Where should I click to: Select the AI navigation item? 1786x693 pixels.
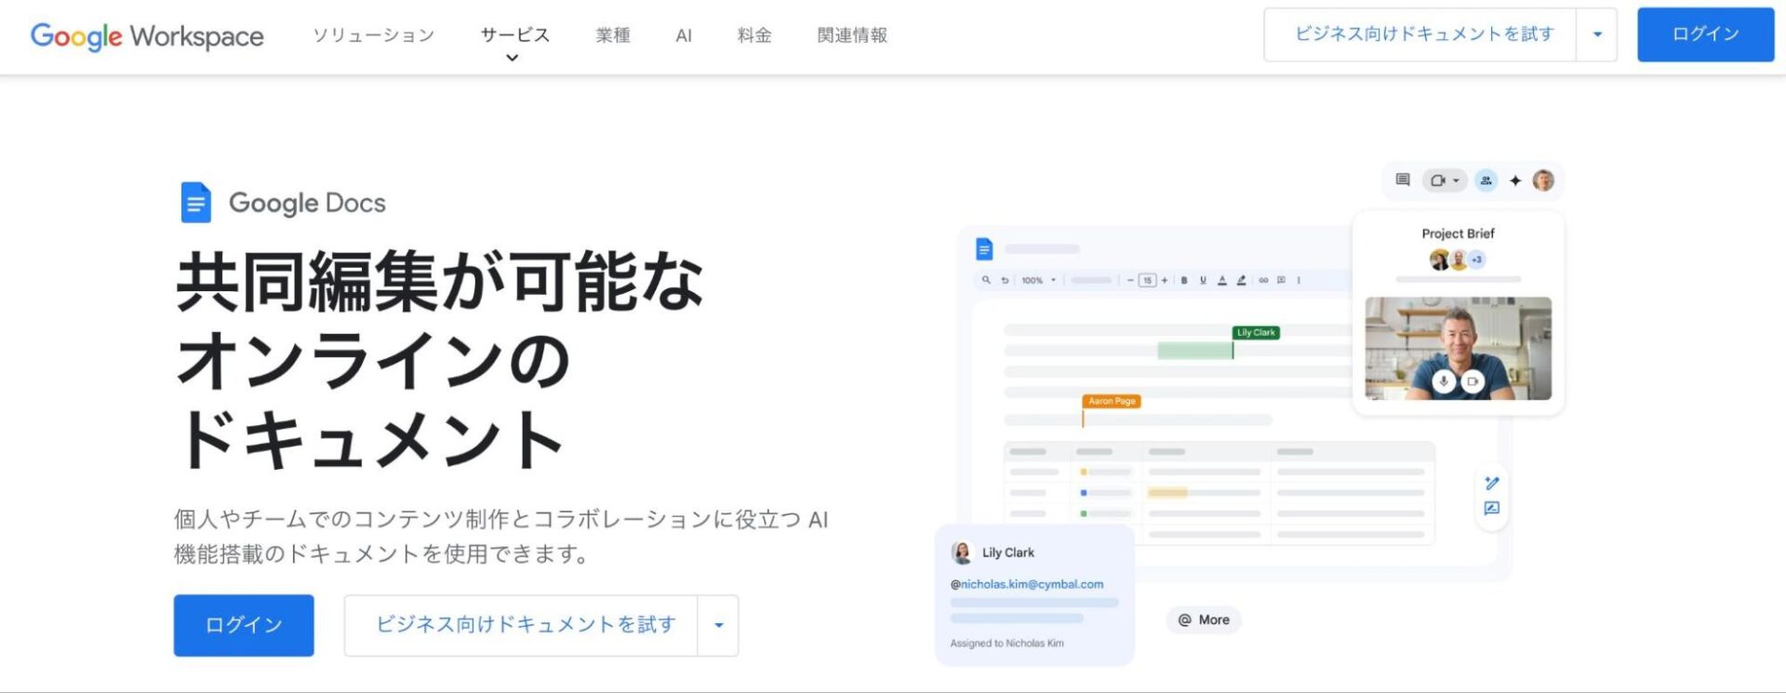tap(684, 35)
